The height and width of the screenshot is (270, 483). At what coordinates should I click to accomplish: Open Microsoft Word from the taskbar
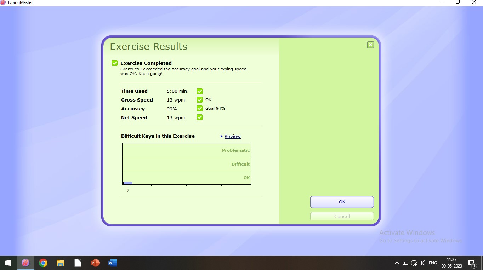click(x=113, y=263)
